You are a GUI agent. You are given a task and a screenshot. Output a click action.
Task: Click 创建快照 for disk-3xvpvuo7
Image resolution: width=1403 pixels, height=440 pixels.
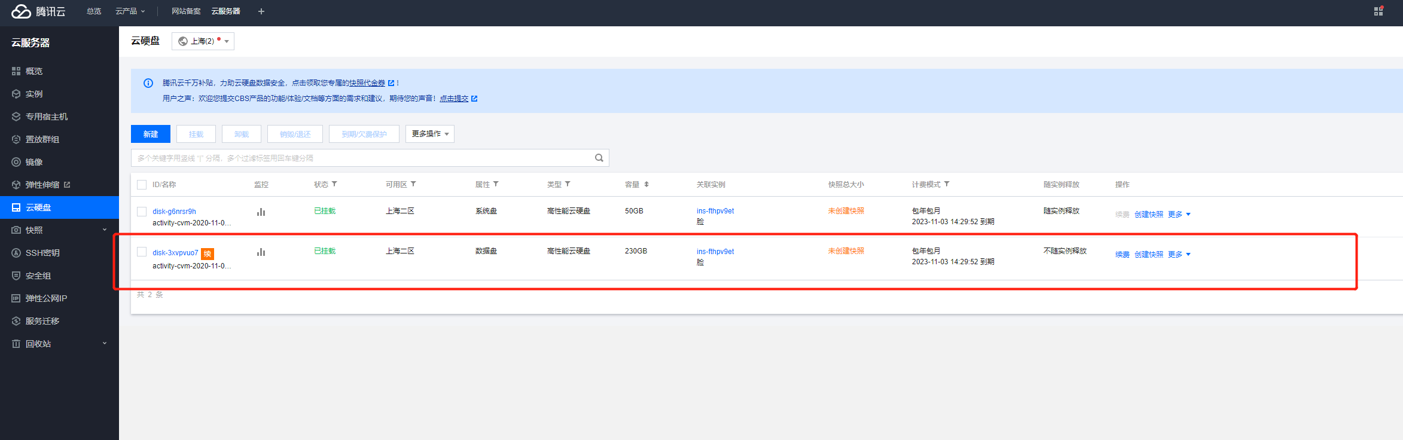(x=1149, y=255)
